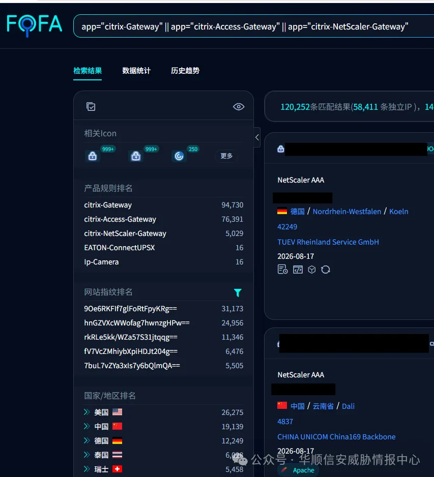Click the German flag in first result
The height and width of the screenshot is (477, 434).
tap(282, 211)
